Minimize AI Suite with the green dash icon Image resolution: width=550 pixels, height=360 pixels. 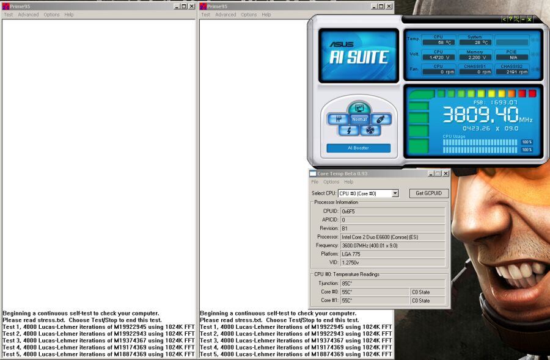click(x=523, y=20)
